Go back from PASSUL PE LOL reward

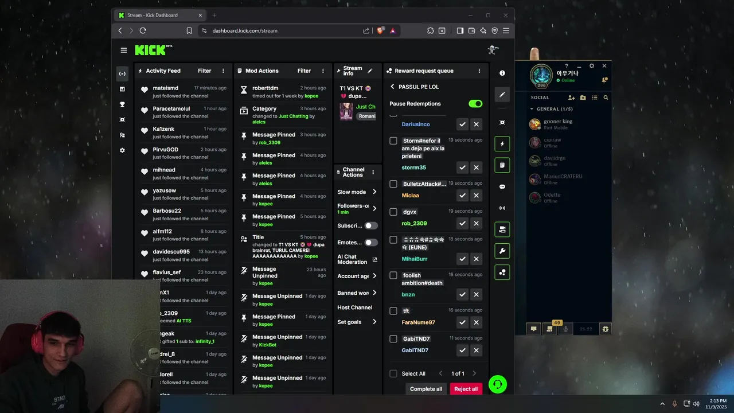click(x=392, y=87)
